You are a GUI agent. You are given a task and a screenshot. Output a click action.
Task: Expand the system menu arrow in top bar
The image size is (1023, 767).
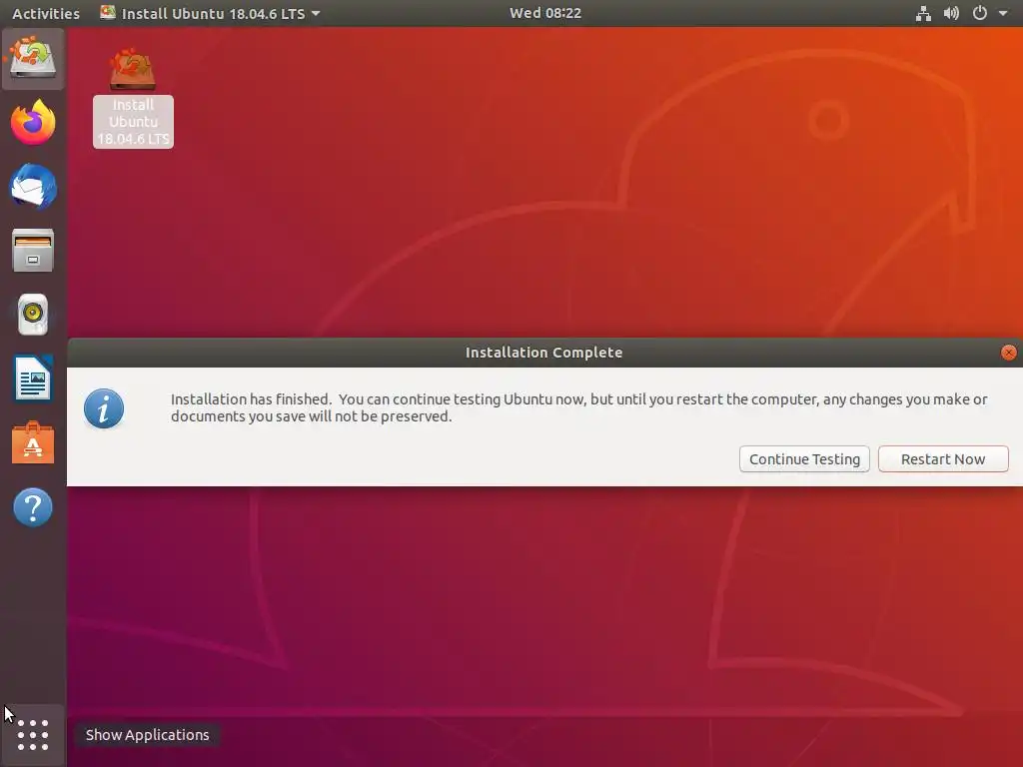click(1003, 13)
